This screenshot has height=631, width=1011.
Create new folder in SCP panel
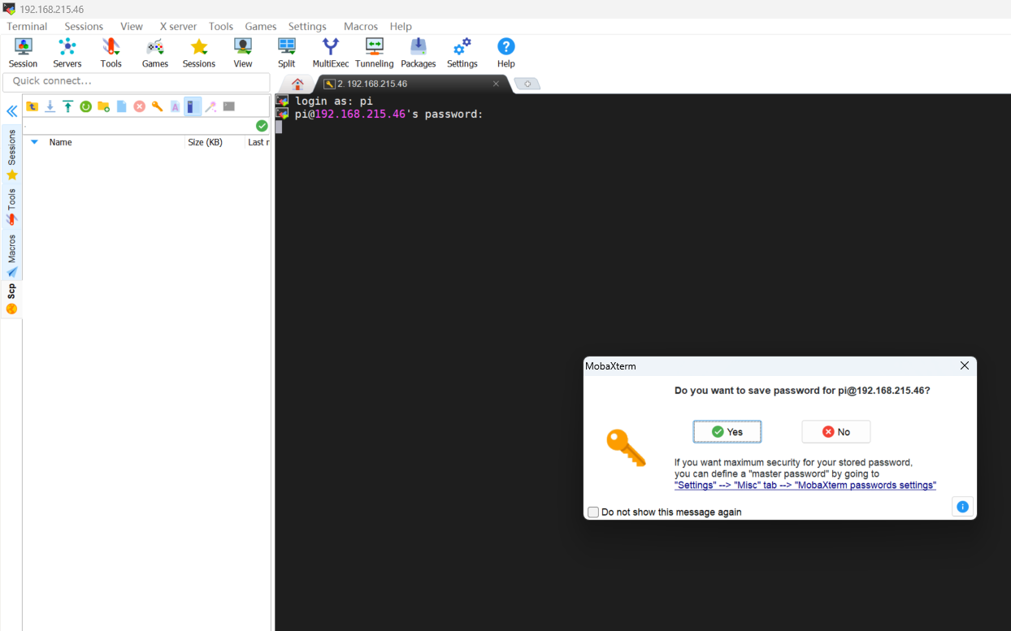tap(104, 106)
